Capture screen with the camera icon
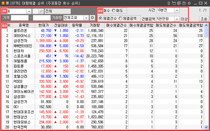 pyautogui.click(x=184, y=3)
